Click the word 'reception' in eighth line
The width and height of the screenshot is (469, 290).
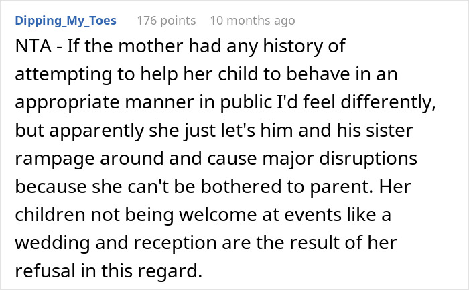175,244
